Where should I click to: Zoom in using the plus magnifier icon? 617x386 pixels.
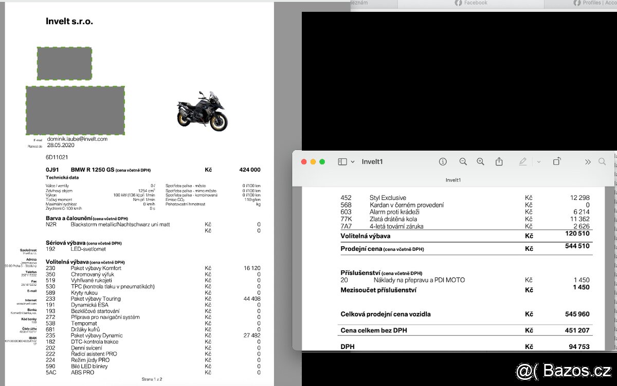click(480, 161)
